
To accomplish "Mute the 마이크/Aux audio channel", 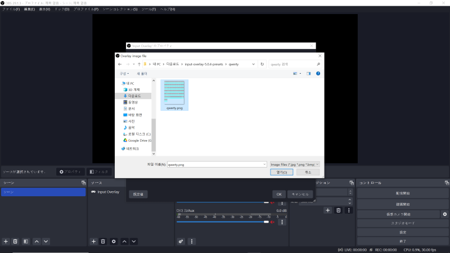I will tap(273, 222).
